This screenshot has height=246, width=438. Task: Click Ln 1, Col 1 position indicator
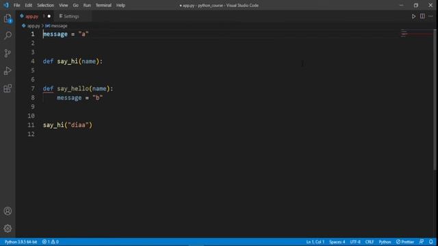(315, 242)
